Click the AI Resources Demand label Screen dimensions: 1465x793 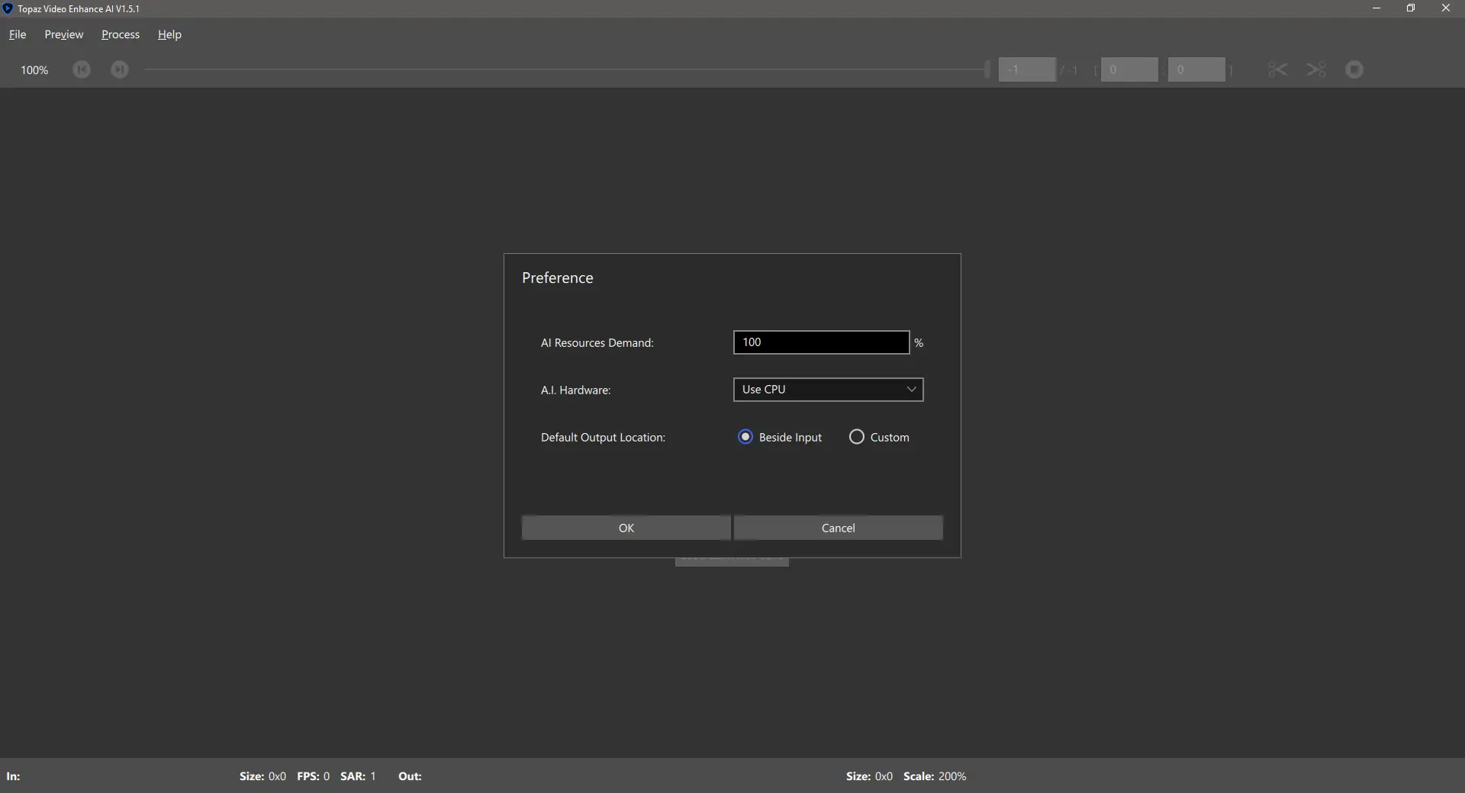click(597, 343)
